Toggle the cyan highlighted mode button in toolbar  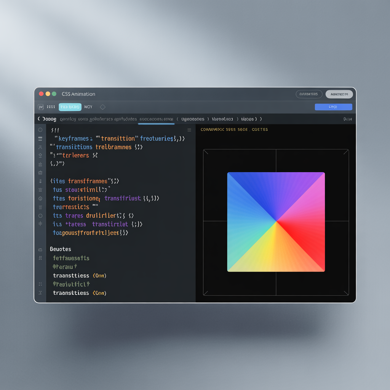(x=70, y=107)
